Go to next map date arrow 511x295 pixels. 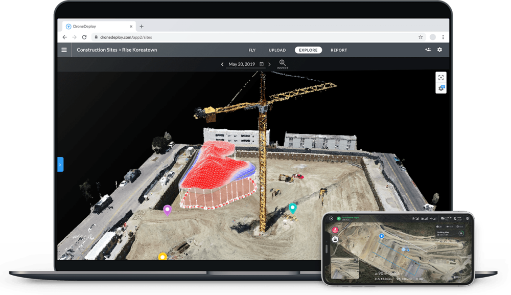click(270, 64)
